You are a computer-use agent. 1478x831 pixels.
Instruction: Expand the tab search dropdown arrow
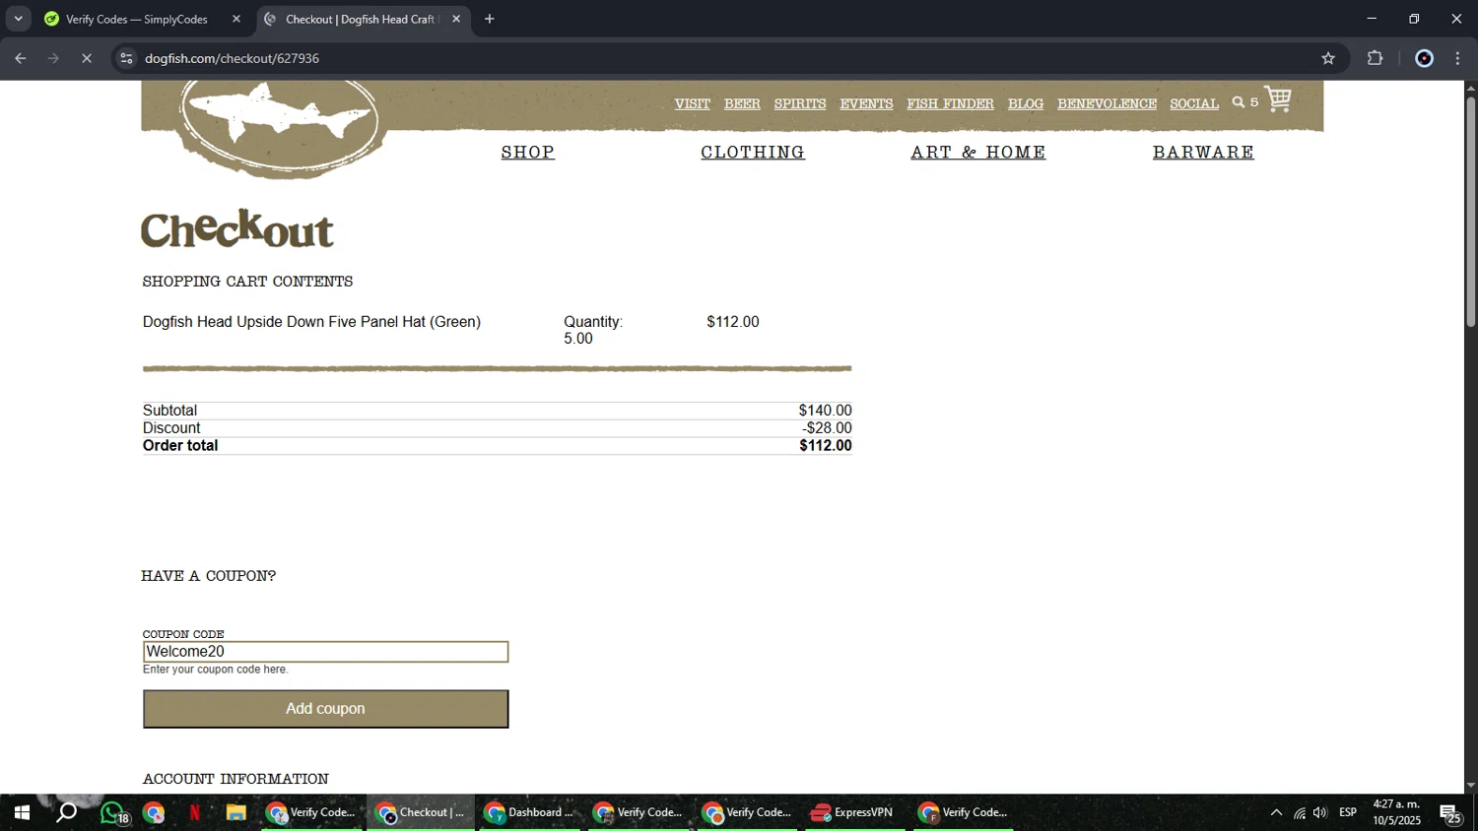[18, 19]
